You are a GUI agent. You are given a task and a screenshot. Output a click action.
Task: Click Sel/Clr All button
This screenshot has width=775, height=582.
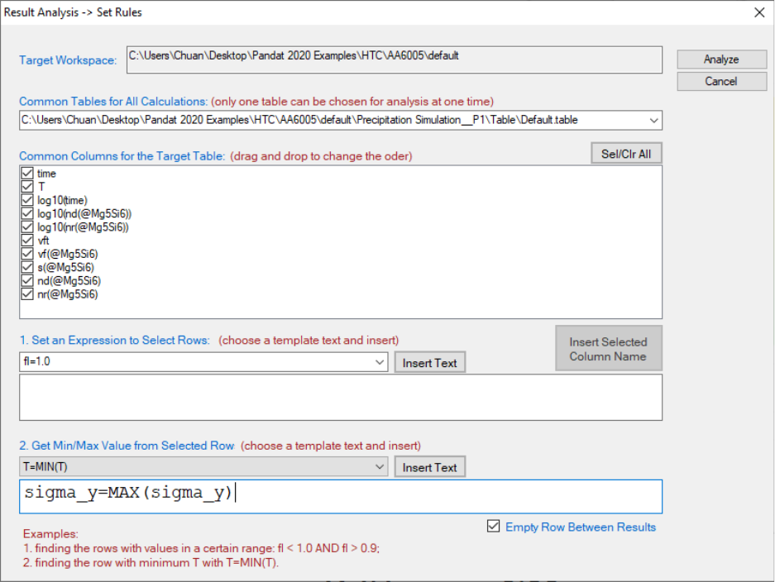626,154
